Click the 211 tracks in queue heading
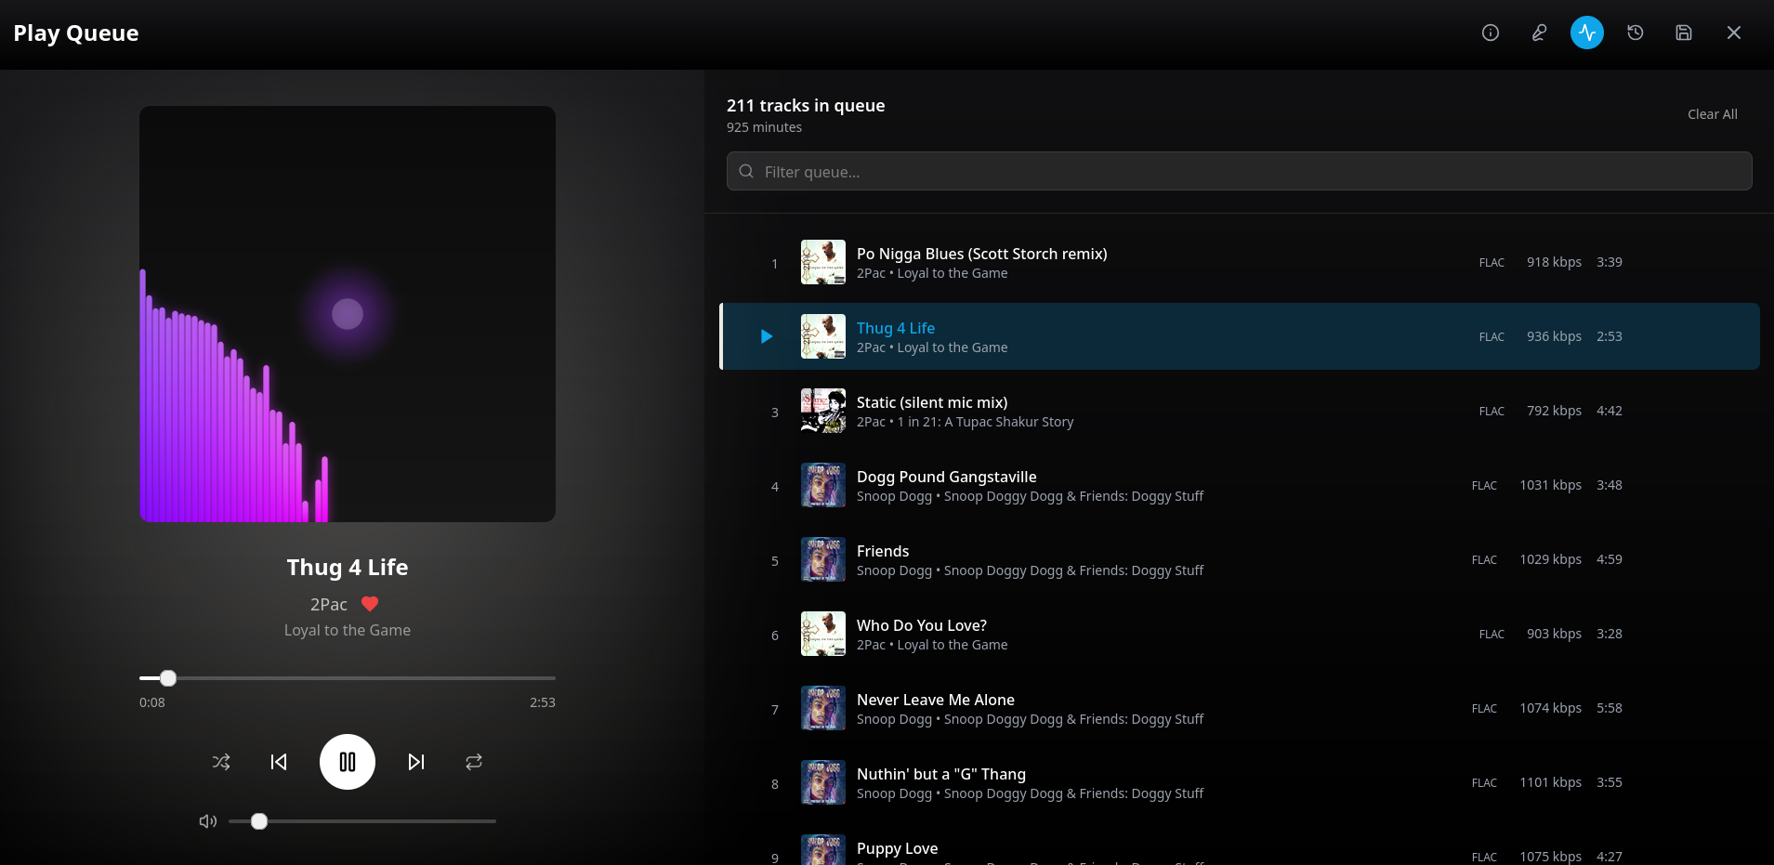 tap(806, 105)
